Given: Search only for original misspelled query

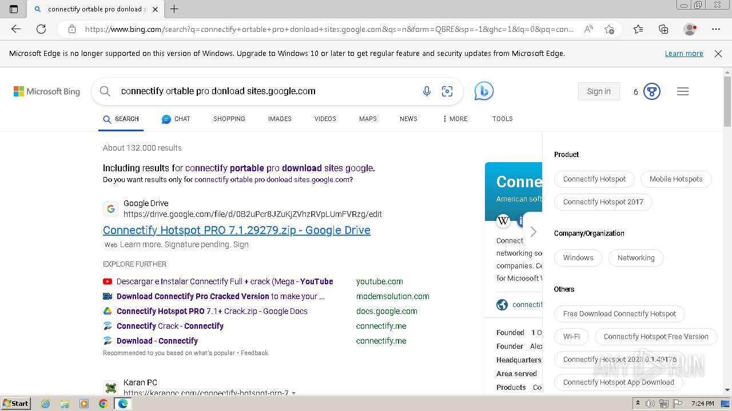Looking at the screenshot, I should pyautogui.click(x=272, y=179).
